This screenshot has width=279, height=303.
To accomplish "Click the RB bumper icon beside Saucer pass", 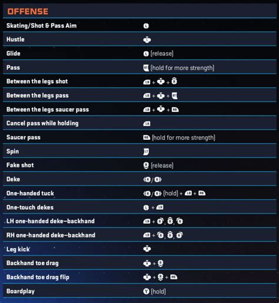I will pyautogui.click(x=147, y=137).
